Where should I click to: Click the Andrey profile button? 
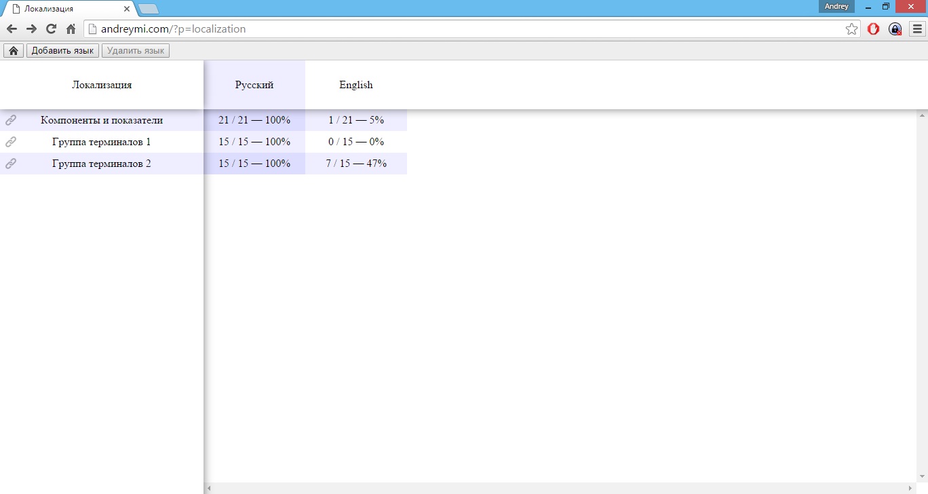836,6
